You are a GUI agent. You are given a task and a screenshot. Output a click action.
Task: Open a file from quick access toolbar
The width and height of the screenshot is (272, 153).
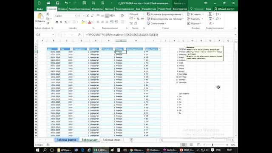click(48, 3)
